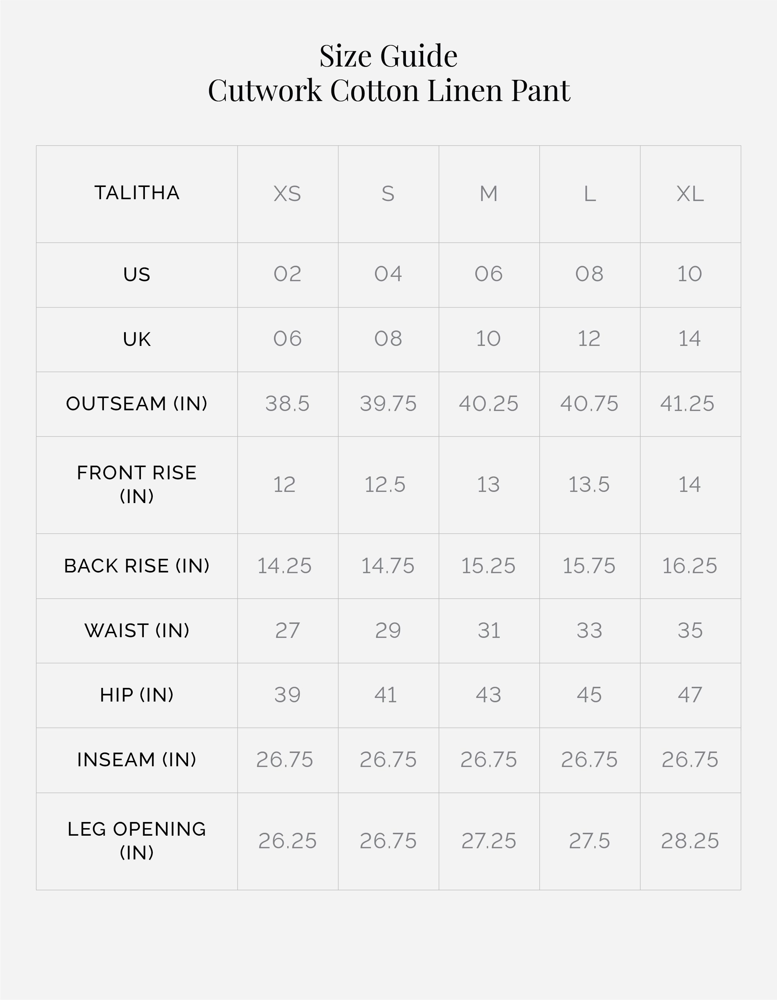
Task: Select the OUTSEAM (IN) row label
Action: [137, 403]
